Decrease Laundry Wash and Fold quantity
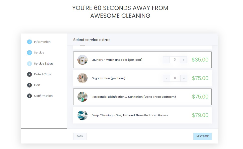 coord(166,60)
